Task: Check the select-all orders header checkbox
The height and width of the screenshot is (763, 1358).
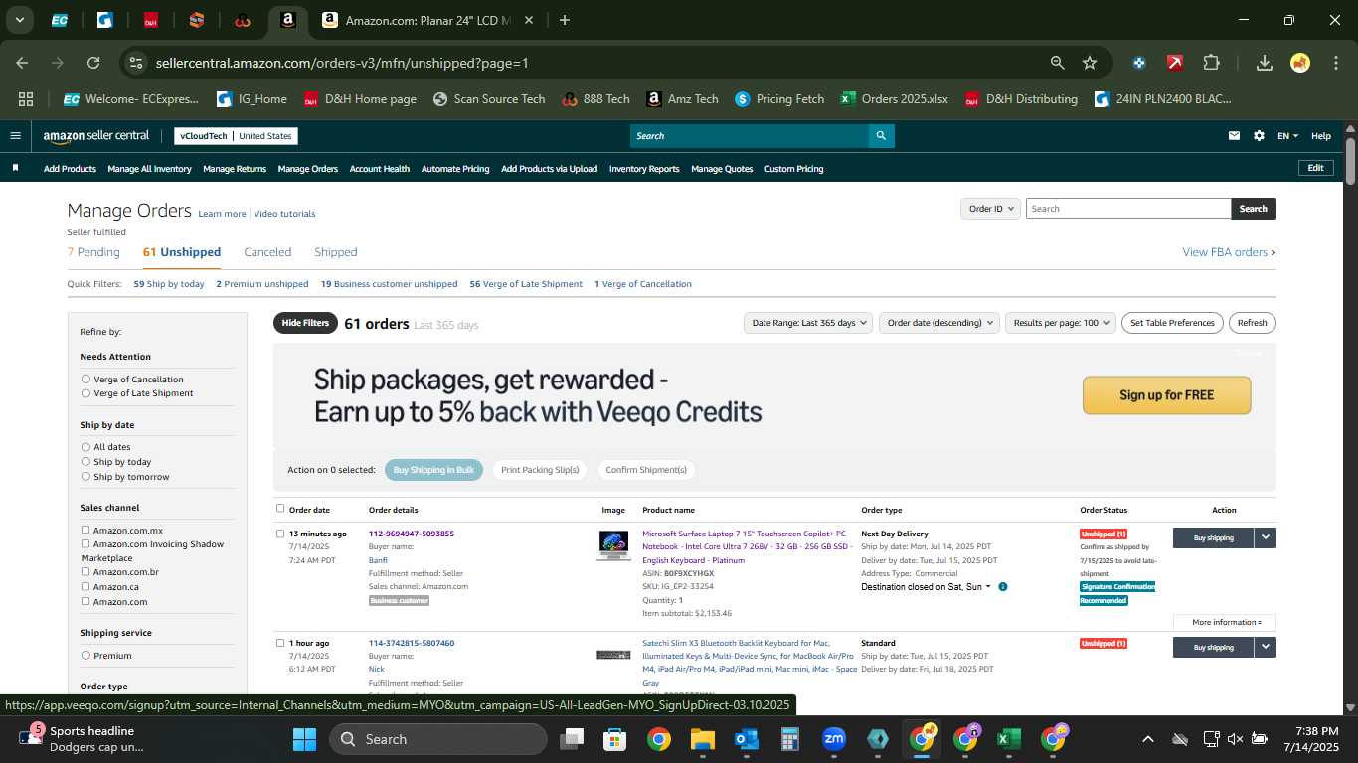Action: point(280,509)
